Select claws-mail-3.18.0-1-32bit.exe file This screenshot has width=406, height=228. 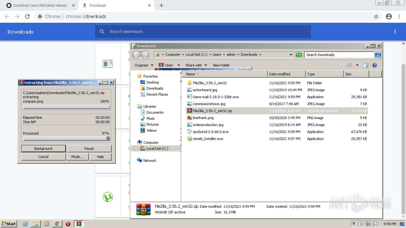[x=216, y=97]
